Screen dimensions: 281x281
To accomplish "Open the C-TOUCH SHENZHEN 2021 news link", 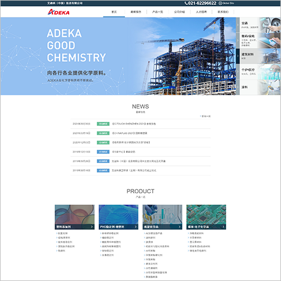I will (x=134, y=124).
